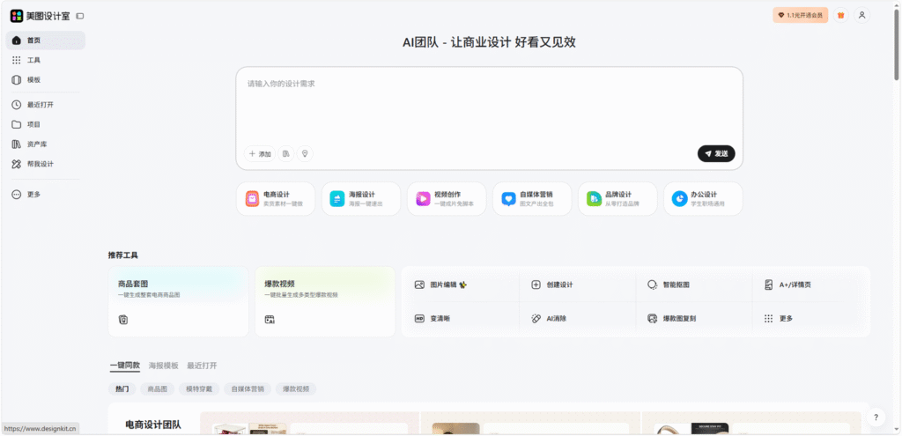Switch to the 海报模板 tab
Image resolution: width=902 pixels, height=436 pixels.
point(163,366)
